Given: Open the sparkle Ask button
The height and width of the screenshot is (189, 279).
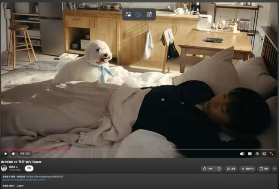Looking at the screenshot, I should click(x=248, y=169).
